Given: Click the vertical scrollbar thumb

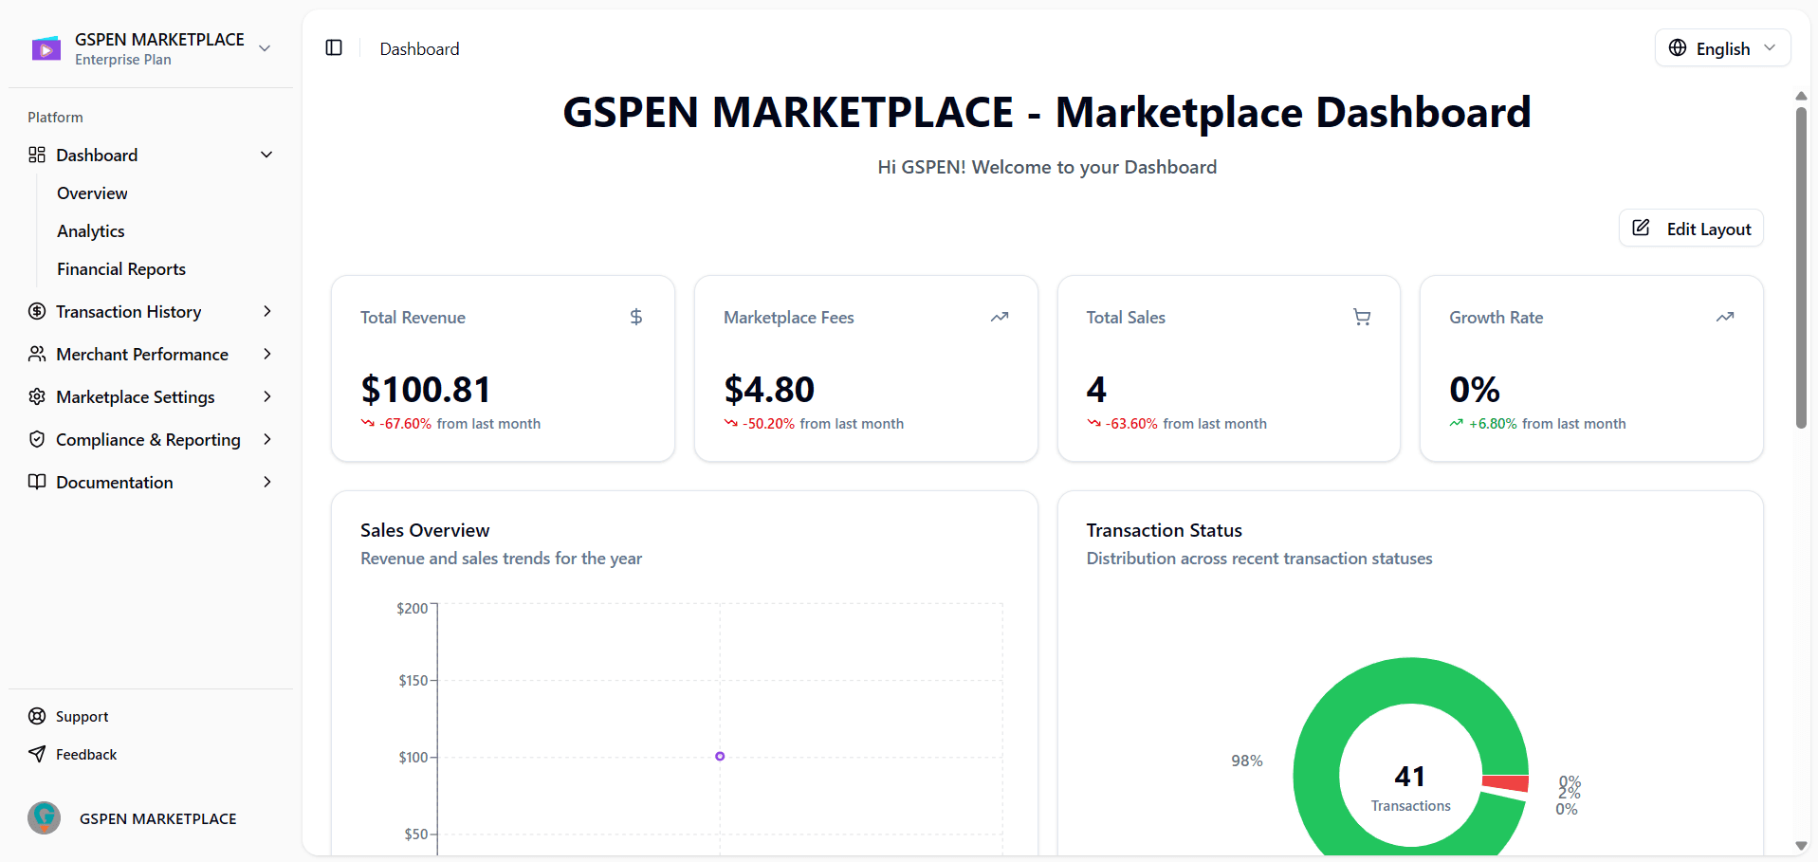Looking at the screenshot, I should coord(1801,266).
